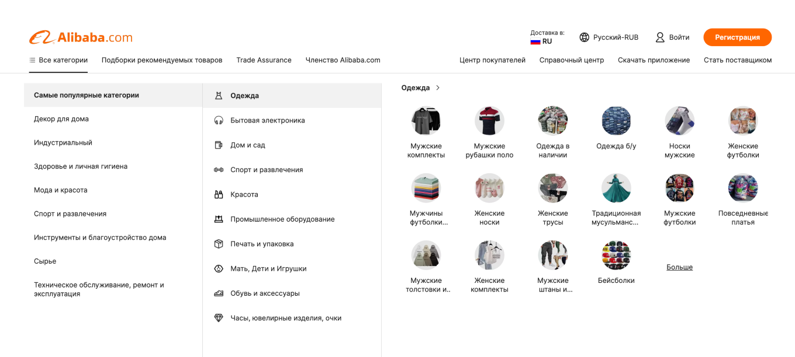Open Подборки рекомендуемых товаров
795x357 pixels.
pyautogui.click(x=161, y=60)
